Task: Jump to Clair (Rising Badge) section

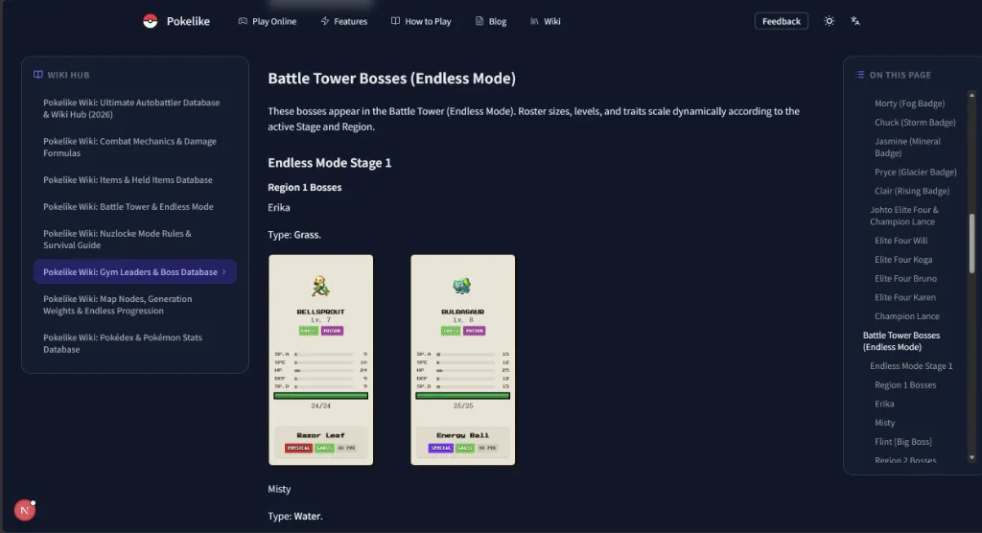Action: click(912, 191)
